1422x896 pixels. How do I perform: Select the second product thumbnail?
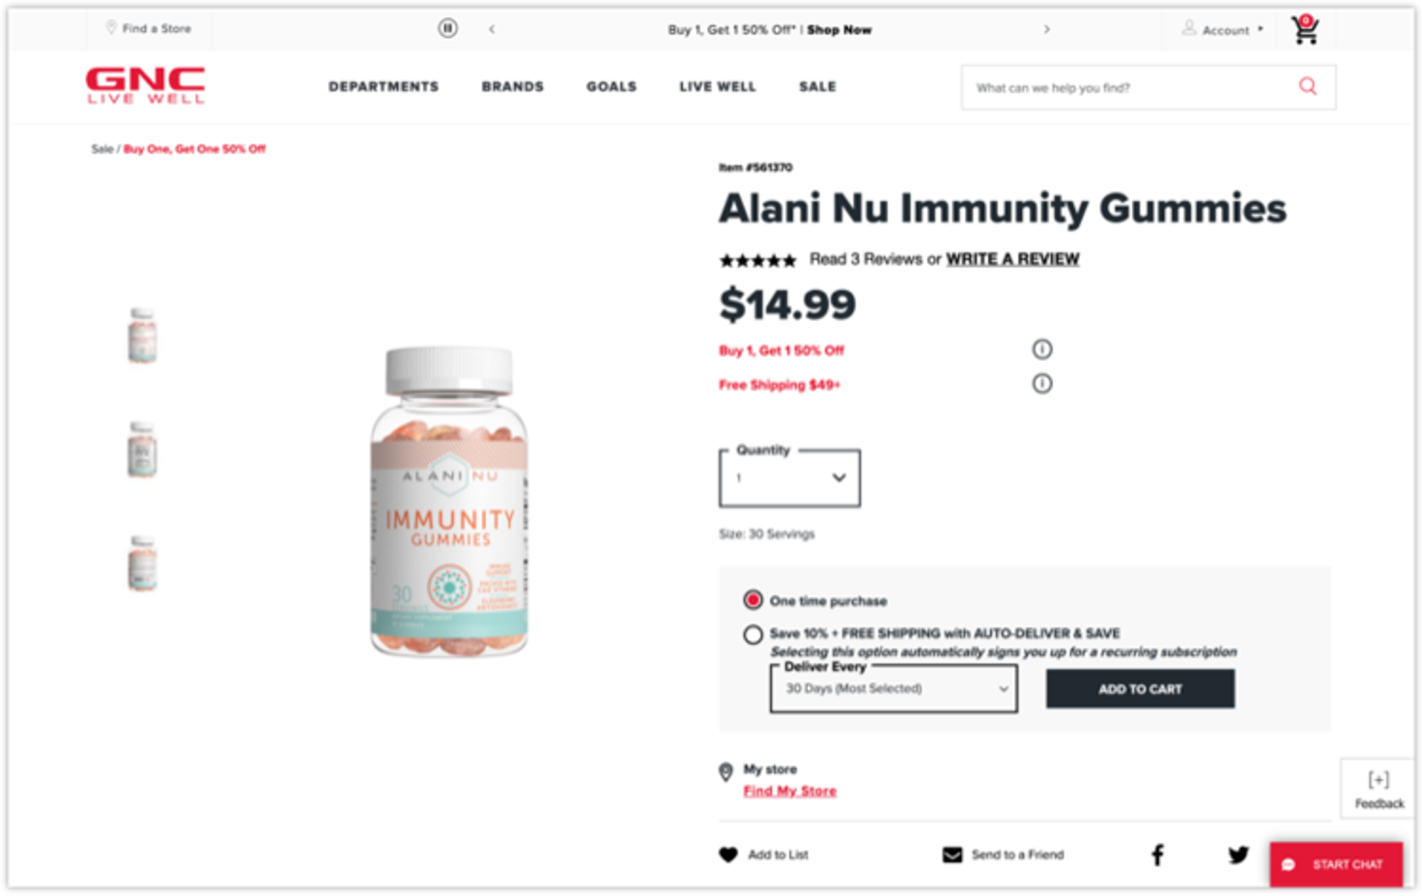pos(142,449)
